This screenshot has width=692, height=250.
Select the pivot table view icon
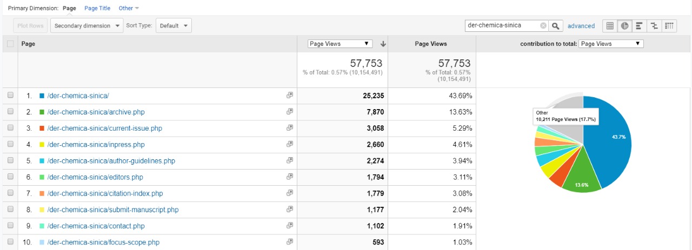tap(669, 26)
